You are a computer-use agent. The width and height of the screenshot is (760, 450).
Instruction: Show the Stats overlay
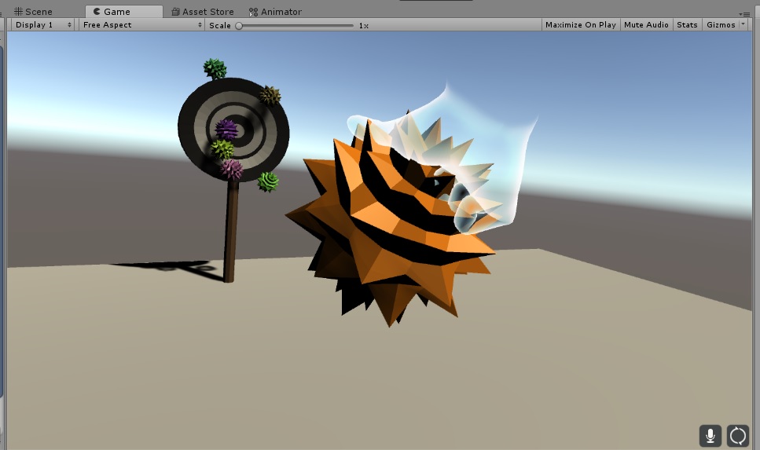(x=687, y=25)
